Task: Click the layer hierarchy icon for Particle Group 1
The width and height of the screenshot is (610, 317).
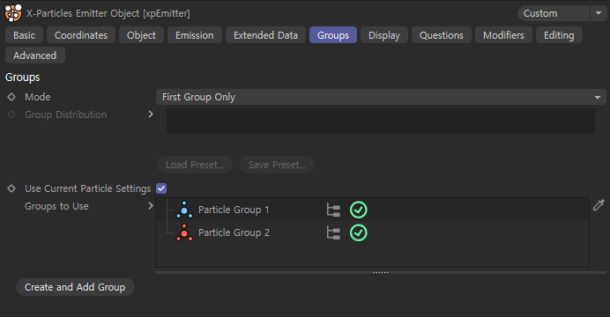Action: [x=333, y=210]
